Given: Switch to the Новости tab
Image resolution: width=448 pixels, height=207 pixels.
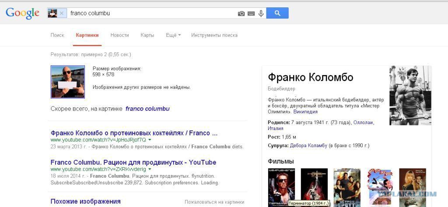Looking at the screenshot, I should [x=120, y=35].
